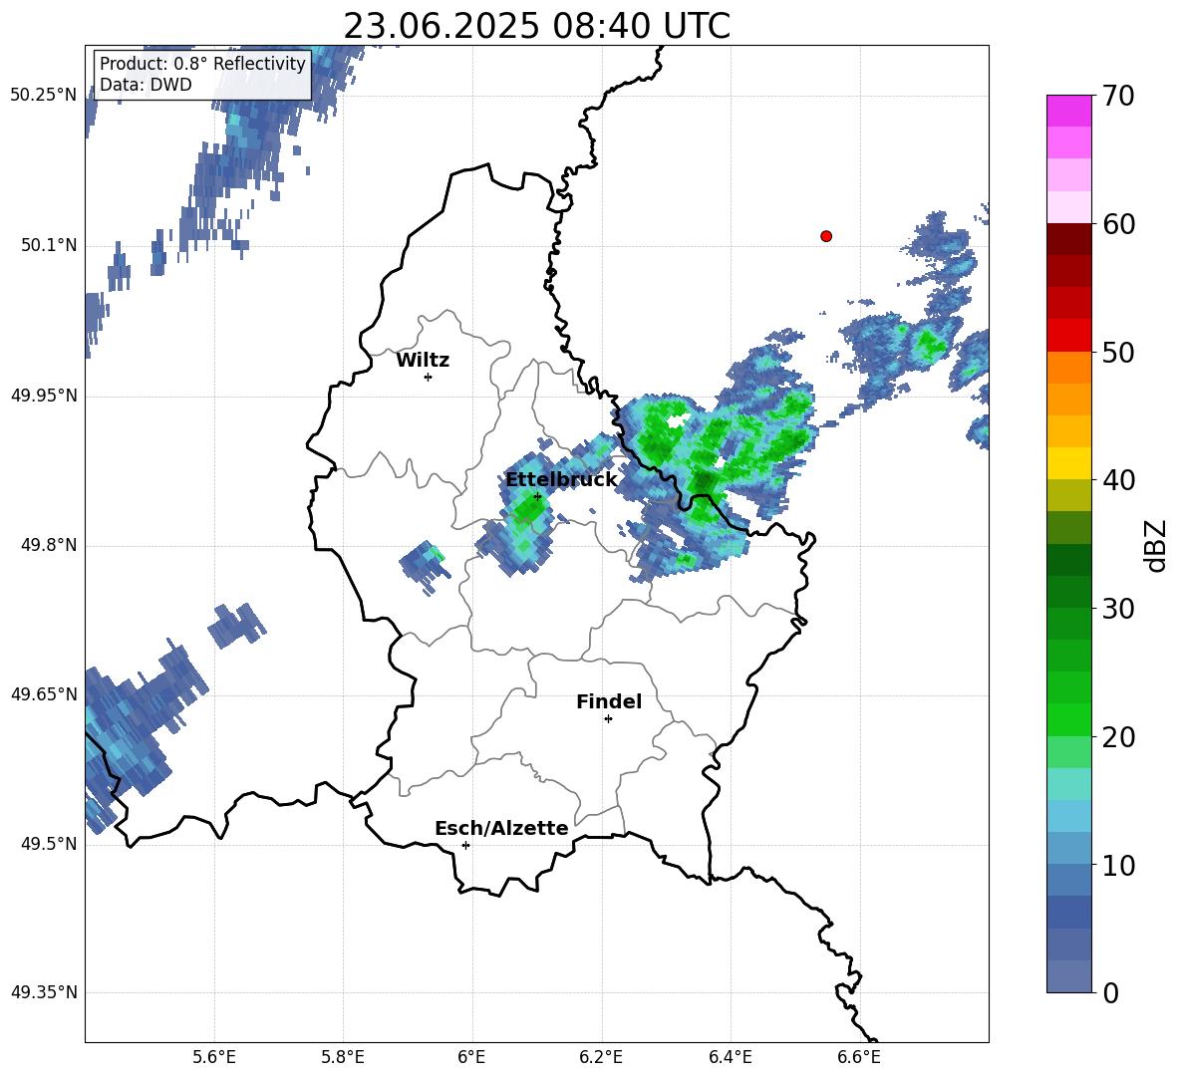Click the Esch/Alzette city label
1180x1077 pixels.
[x=501, y=828]
